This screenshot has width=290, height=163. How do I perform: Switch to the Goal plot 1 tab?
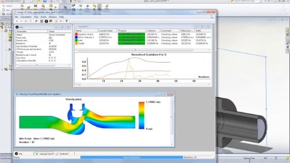[x=63, y=154]
